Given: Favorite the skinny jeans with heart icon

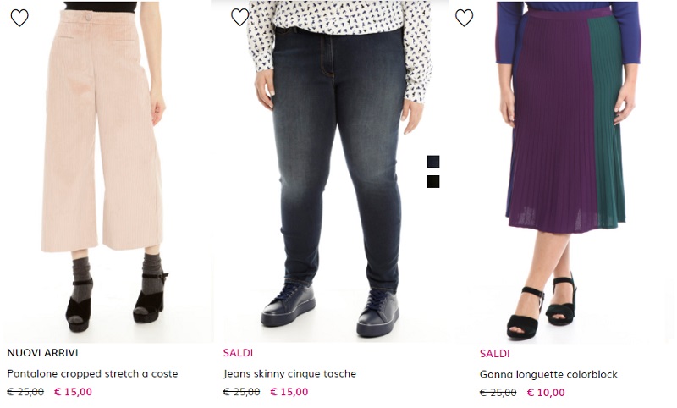Looking at the screenshot, I should [x=240, y=17].
